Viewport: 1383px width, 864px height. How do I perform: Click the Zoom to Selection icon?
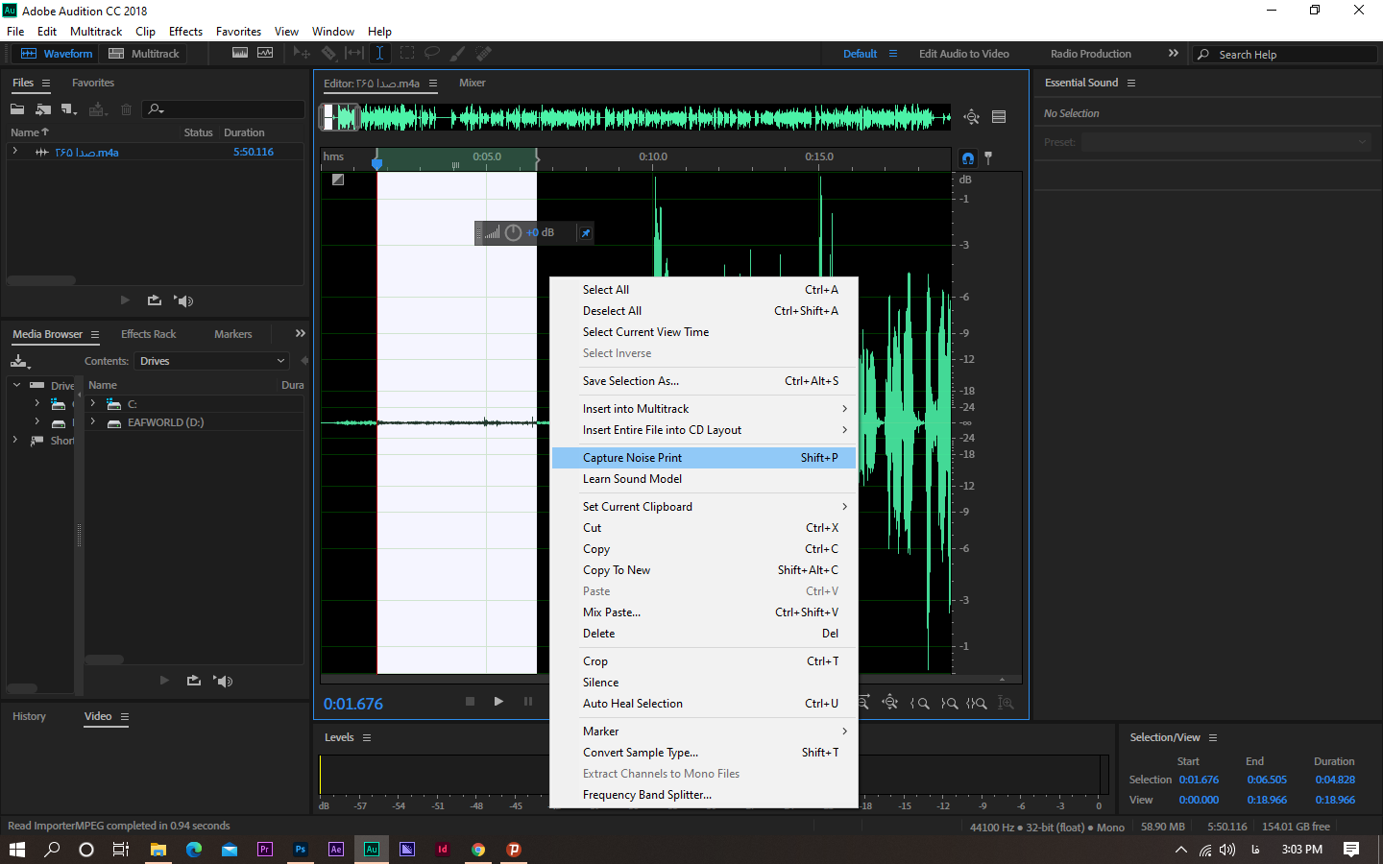(977, 703)
